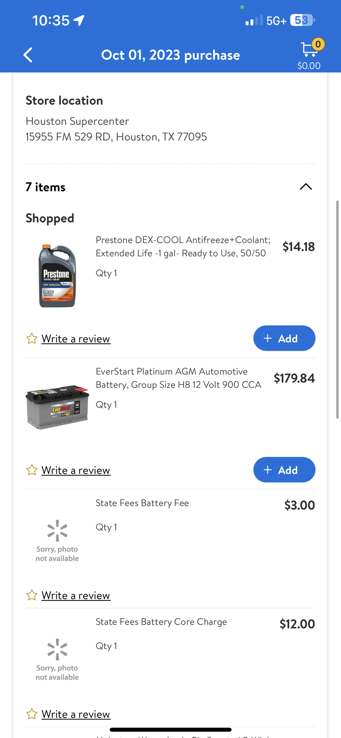341x738 pixels.
Task: Write a review for Battery Core Charge
Action: click(76, 714)
